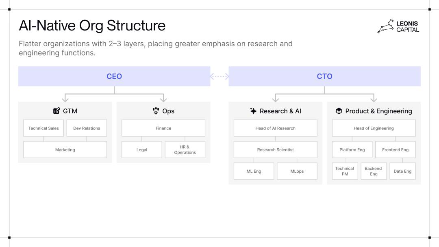Viewport: 439px width, 247px height.
Task: Click the arrow pointing down to Product & Engineering
Action: point(374,98)
